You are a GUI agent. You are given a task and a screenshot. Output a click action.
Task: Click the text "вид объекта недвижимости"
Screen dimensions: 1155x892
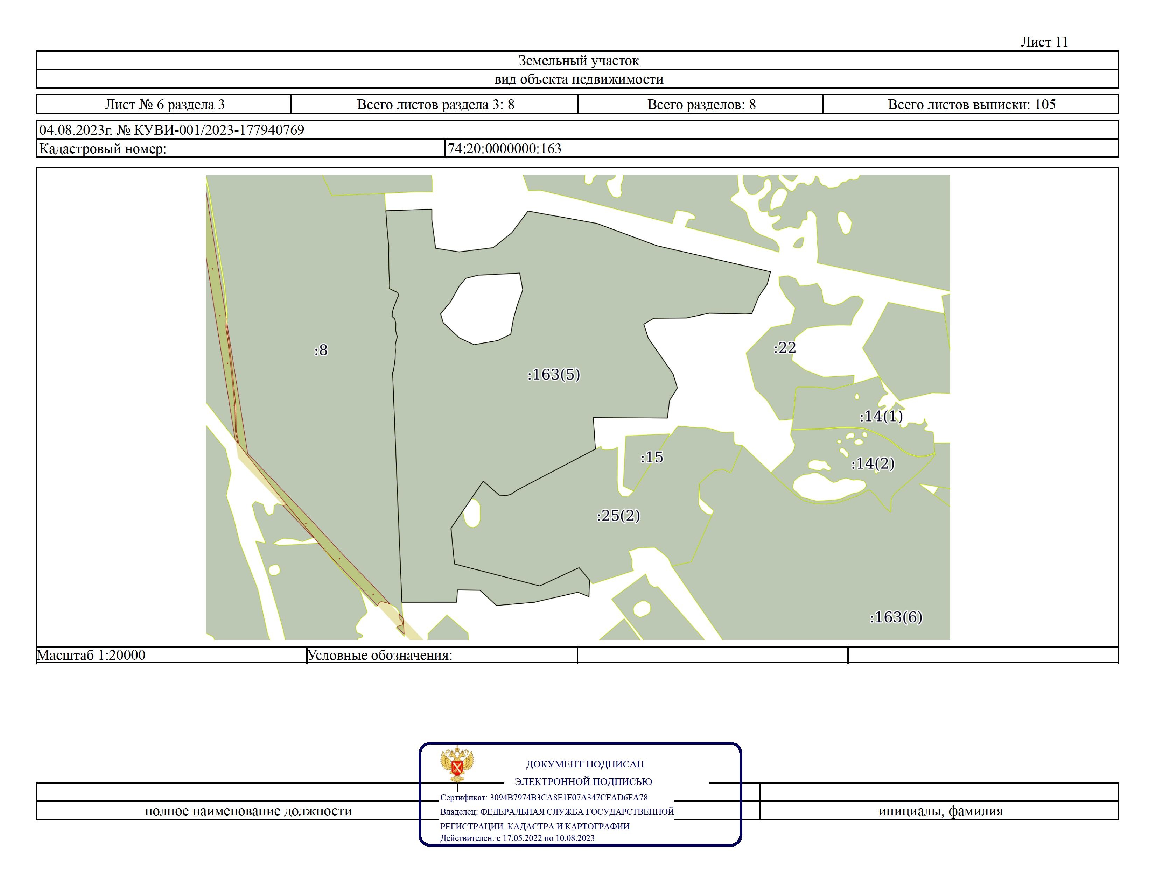point(579,79)
